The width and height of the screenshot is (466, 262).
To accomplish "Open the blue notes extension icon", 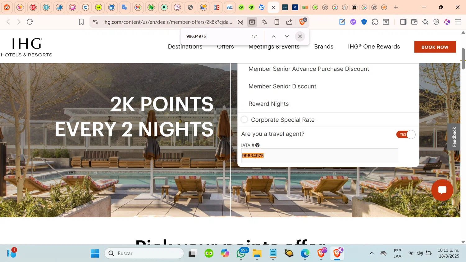I will [342, 22].
